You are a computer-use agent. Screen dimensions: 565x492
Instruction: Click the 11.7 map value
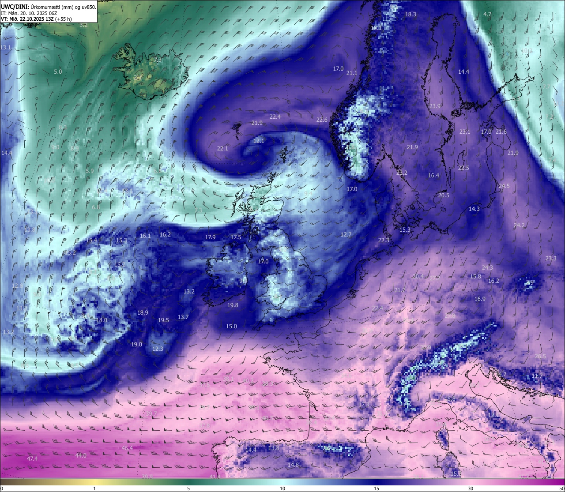(537, 376)
